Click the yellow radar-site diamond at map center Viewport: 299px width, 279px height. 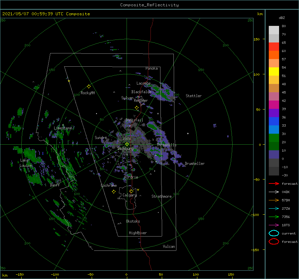point(127,144)
